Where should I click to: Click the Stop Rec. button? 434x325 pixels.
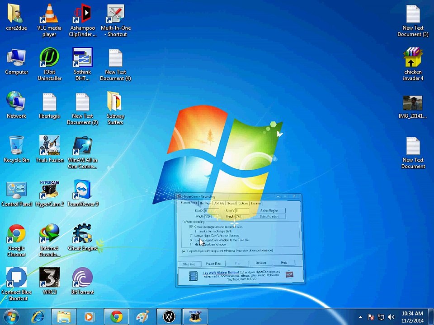[x=189, y=264]
